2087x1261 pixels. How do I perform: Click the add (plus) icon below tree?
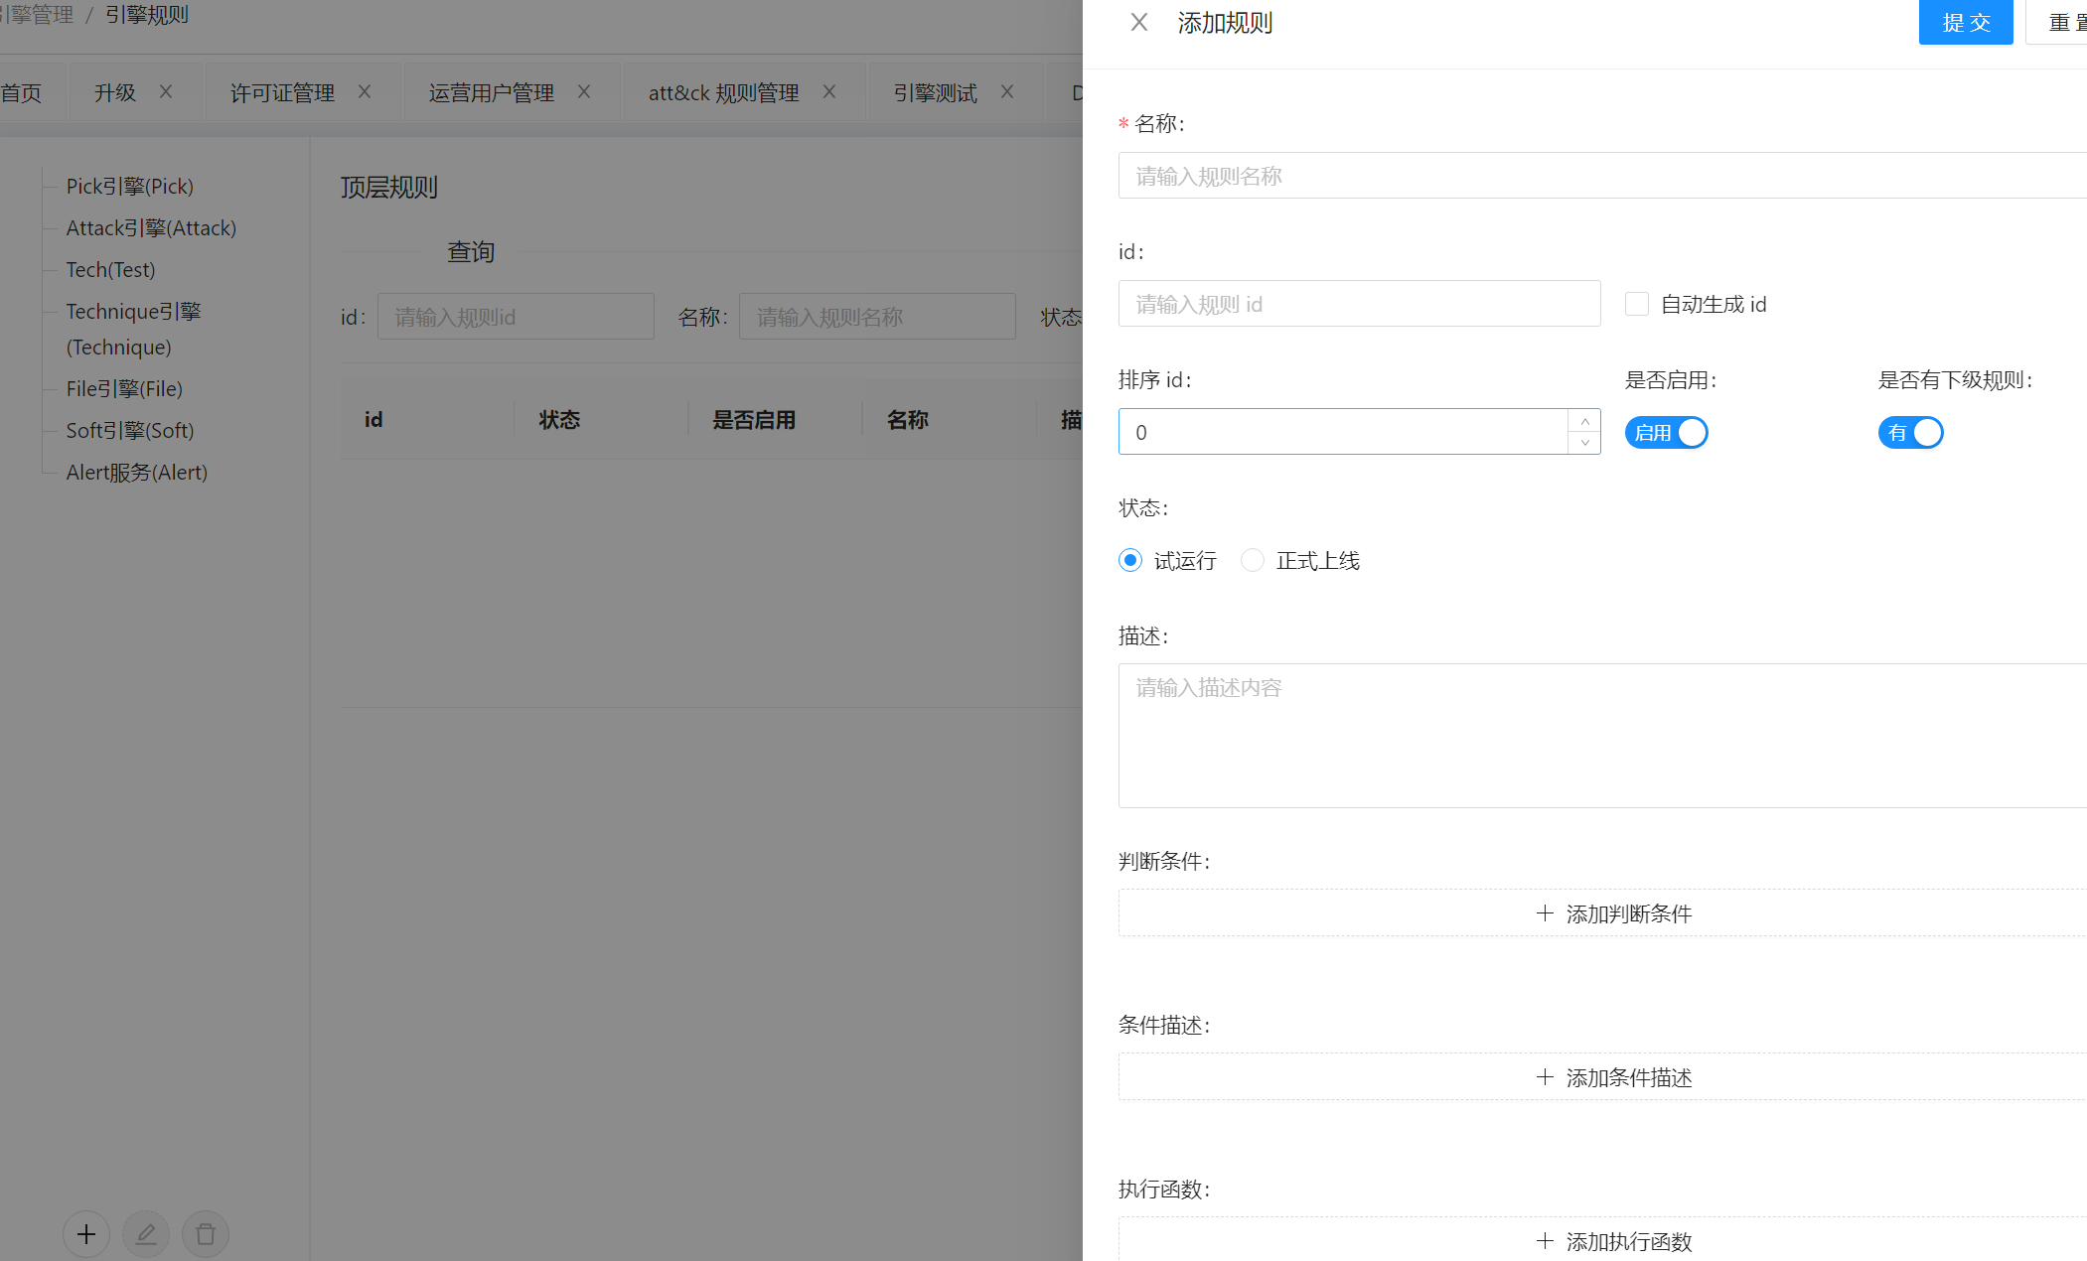coord(86,1234)
